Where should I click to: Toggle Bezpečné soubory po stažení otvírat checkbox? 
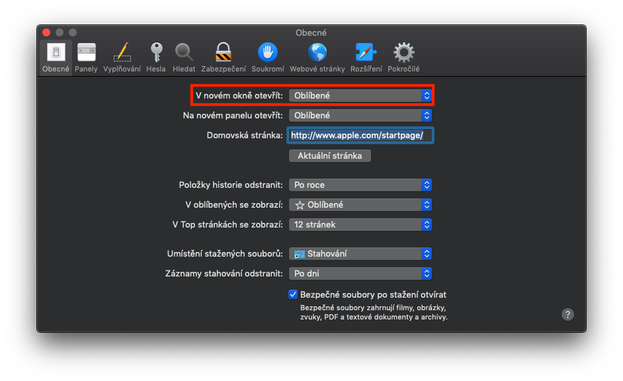coord(293,294)
